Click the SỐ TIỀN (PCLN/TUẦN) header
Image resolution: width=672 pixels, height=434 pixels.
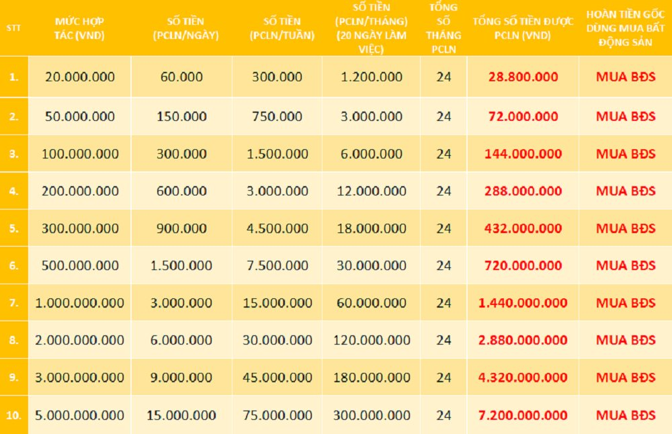[277, 28]
